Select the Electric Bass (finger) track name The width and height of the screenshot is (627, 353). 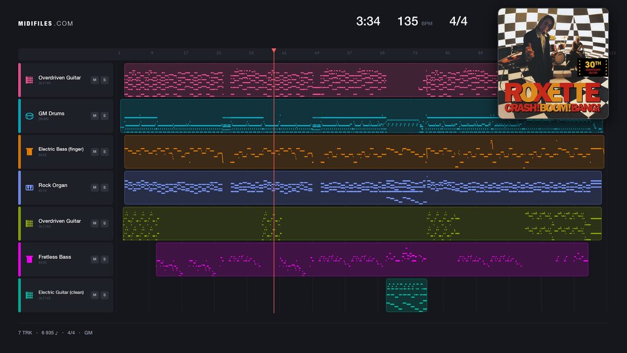(x=61, y=149)
